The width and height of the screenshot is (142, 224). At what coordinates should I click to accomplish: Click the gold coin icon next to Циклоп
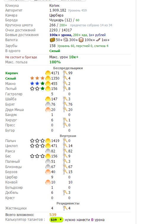48,146
